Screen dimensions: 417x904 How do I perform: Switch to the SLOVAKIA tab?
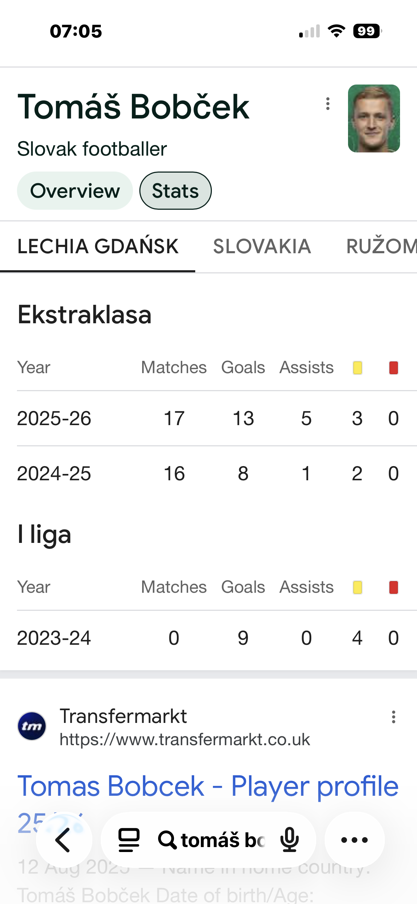point(261,247)
